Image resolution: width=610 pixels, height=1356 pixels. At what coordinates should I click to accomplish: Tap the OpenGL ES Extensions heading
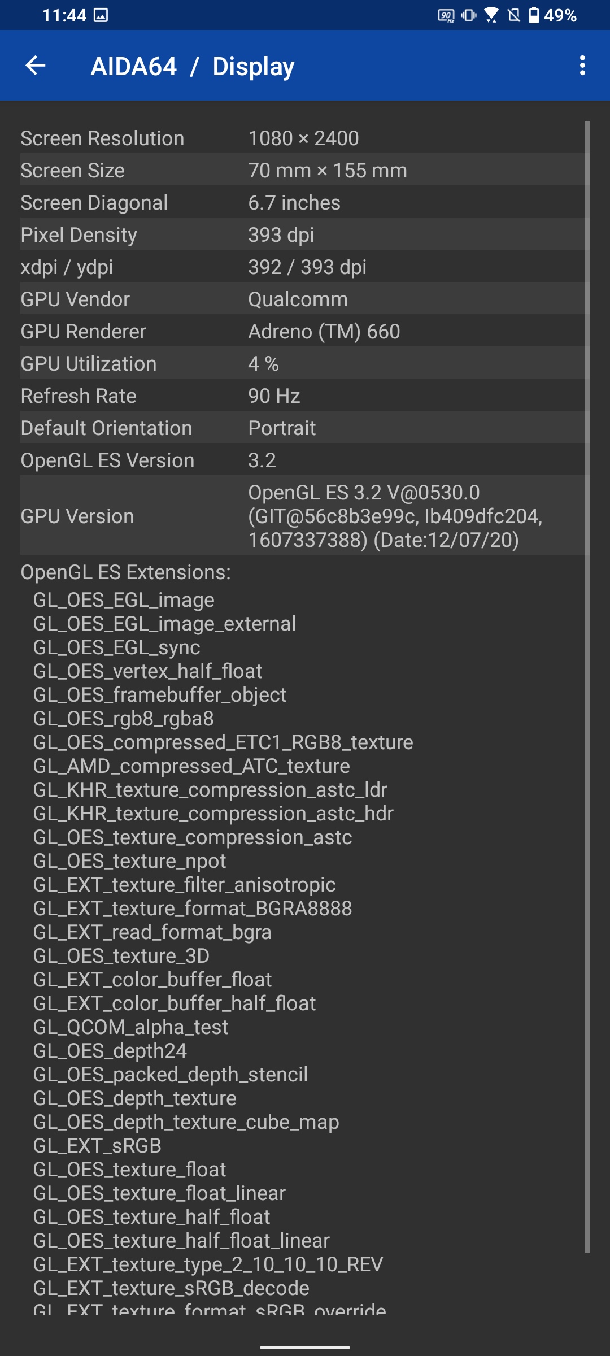(x=125, y=572)
